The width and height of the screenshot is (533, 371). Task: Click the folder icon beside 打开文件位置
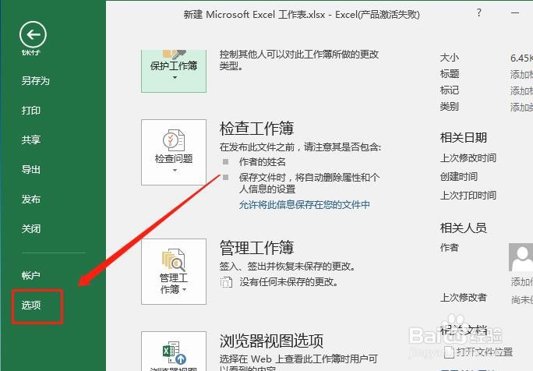click(449, 352)
